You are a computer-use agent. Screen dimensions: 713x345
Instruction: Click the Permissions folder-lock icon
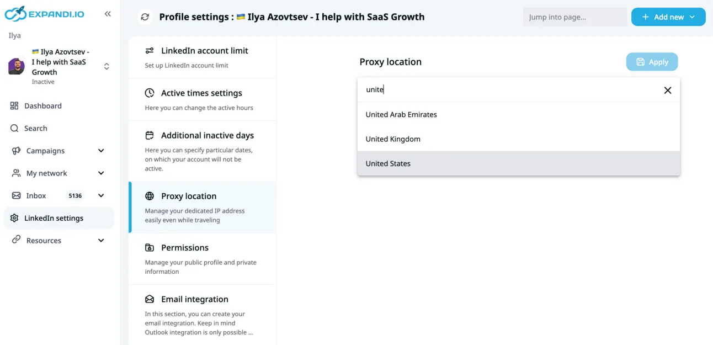[150, 247]
